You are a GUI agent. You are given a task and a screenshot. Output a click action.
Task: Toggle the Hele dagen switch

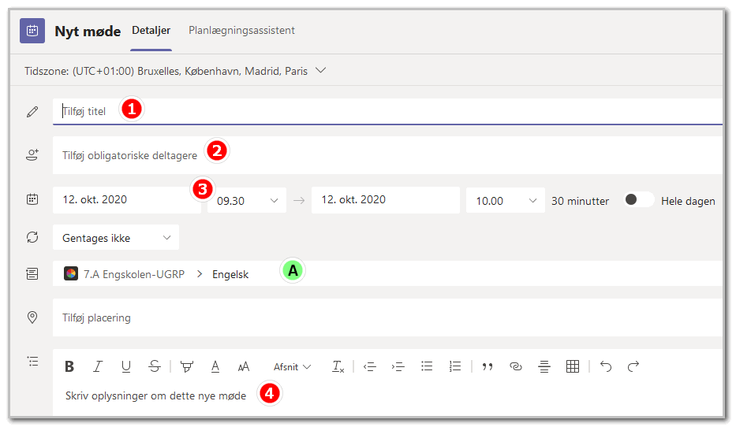[638, 199]
